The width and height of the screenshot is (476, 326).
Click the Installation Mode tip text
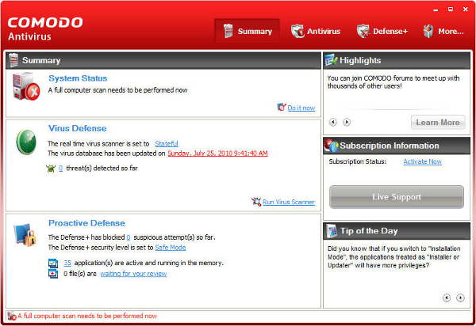coord(393,257)
